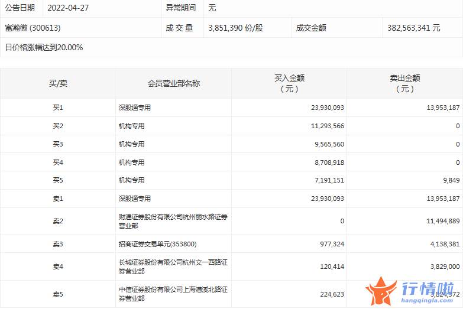Click 深股通专用 in the 卖1 row
Screen dimensions: 463x309
pos(135,199)
